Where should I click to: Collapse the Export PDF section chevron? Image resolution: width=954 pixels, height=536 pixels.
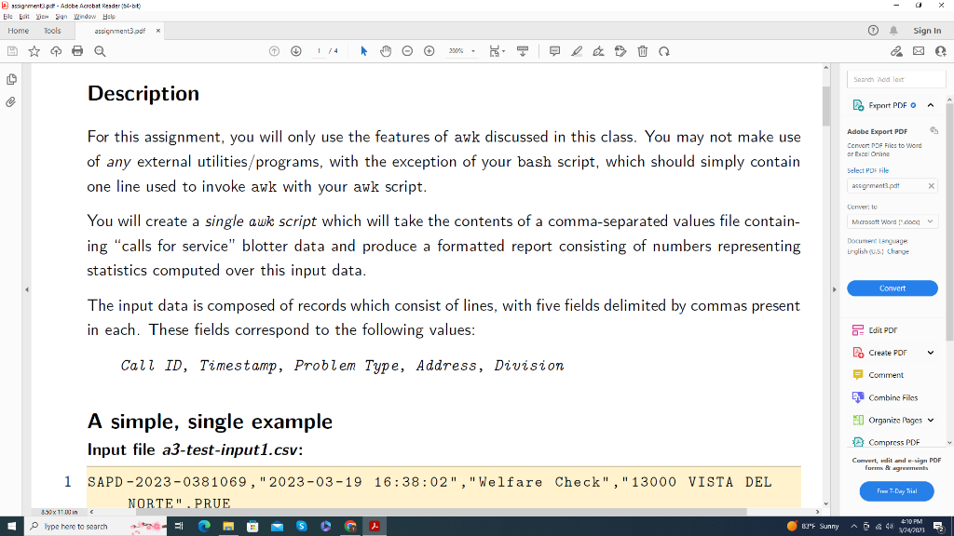coord(931,106)
